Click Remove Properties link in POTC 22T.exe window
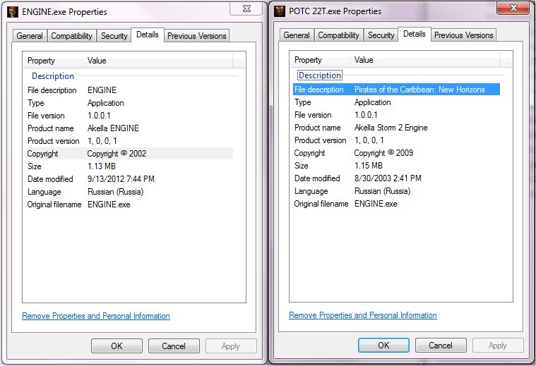536x366 pixels. 363,315
